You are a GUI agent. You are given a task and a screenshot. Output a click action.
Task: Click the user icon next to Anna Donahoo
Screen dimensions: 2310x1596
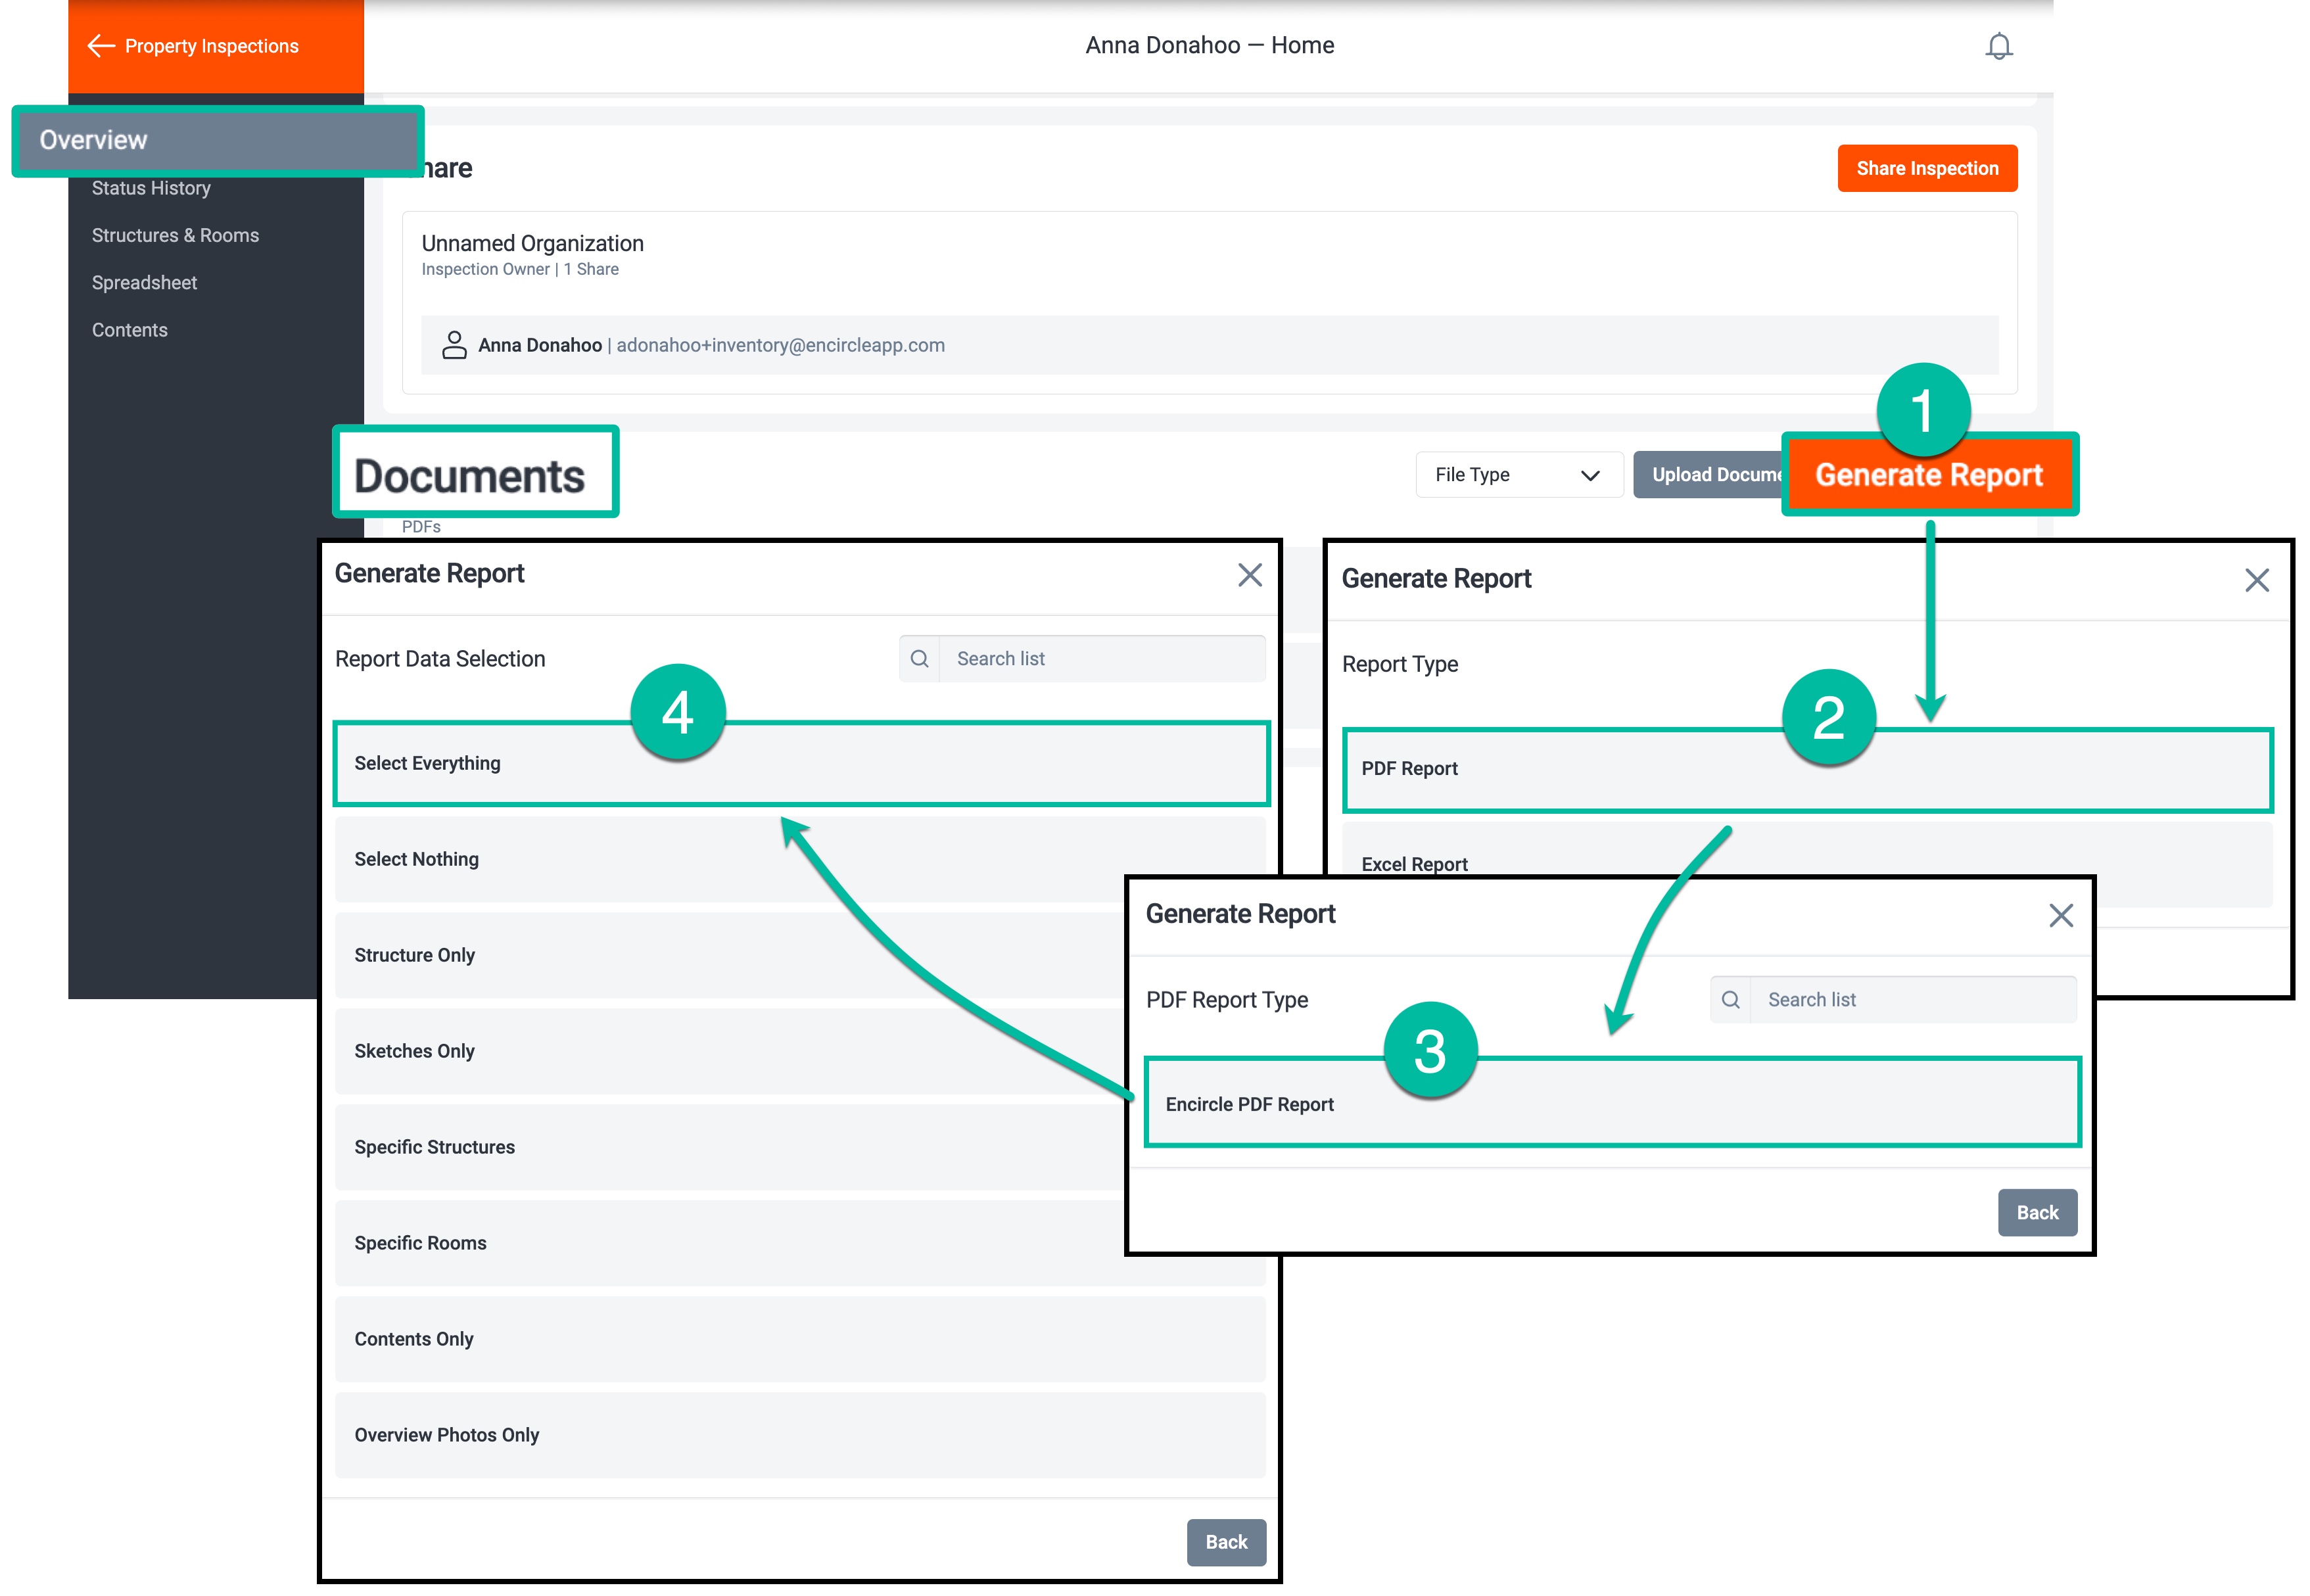coord(454,345)
